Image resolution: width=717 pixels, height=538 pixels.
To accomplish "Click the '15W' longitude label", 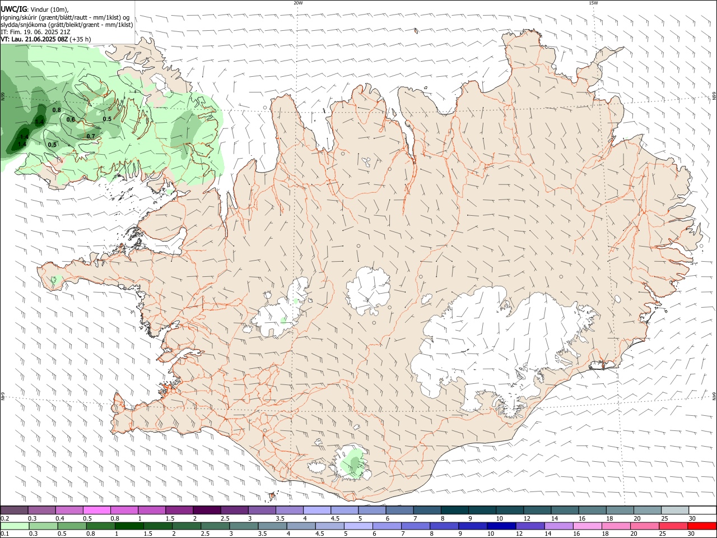I will (593, 3).
